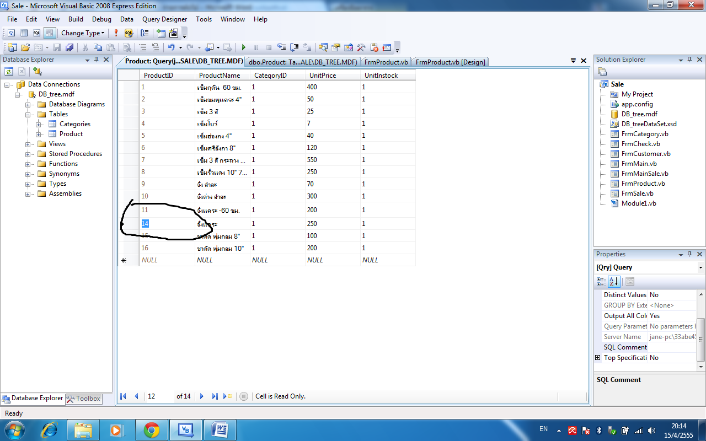706x441 pixels.
Task: Select Module1.vb in Solution Explorer
Action: click(x=639, y=203)
